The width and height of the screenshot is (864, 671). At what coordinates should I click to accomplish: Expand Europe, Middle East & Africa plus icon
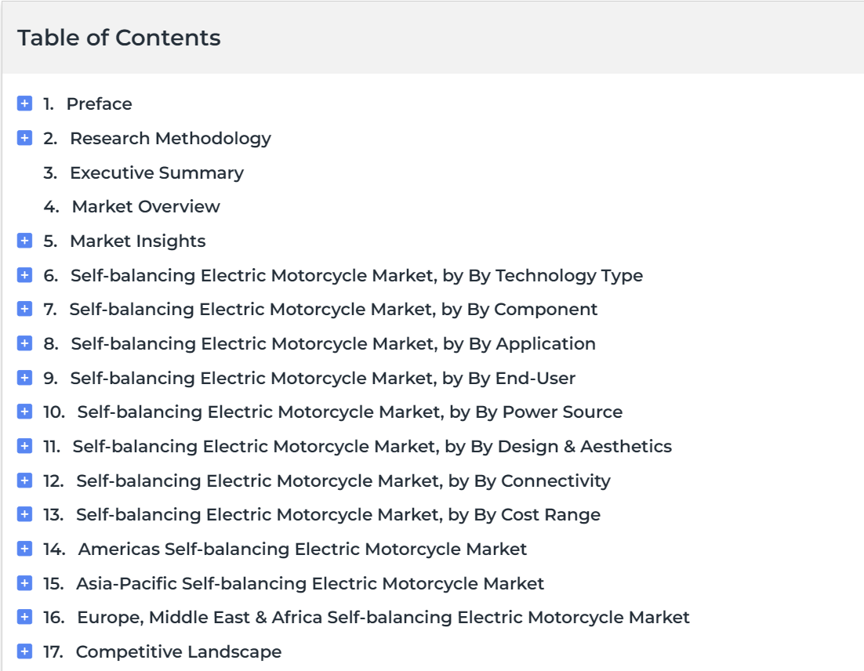[25, 617]
